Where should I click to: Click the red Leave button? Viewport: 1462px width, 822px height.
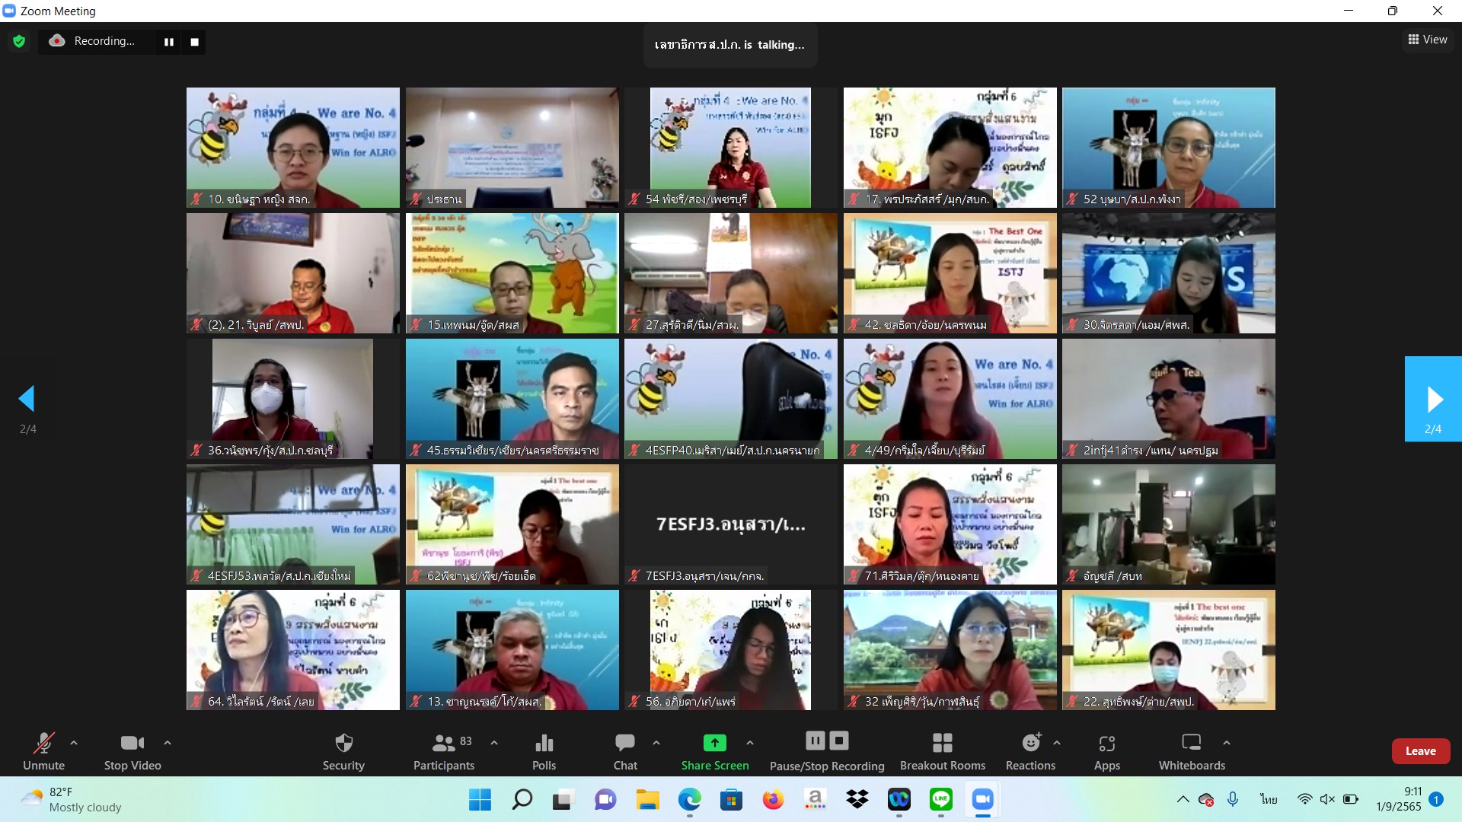pyautogui.click(x=1420, y=750)
